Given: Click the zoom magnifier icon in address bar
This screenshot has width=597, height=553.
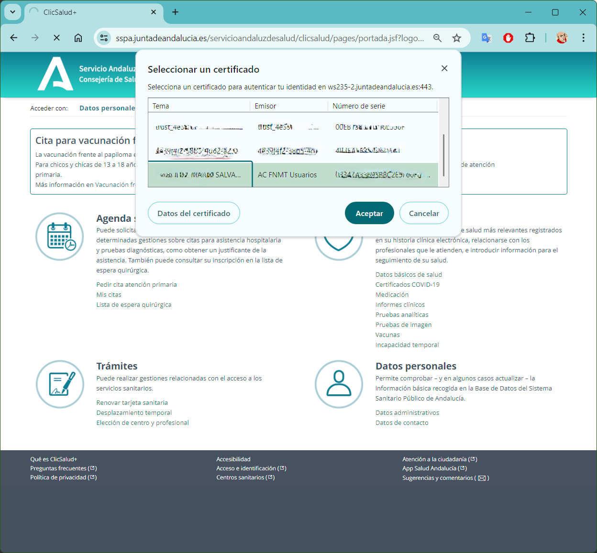Looking at the screenshot, I should (x=437, y=38).
